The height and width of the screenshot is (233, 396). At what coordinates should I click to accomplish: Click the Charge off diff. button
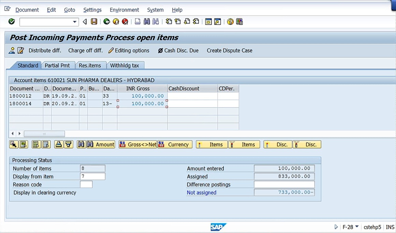[86, 50]
